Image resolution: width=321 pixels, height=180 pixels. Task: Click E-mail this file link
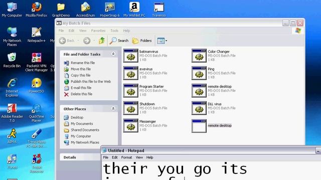click(81, 88)
